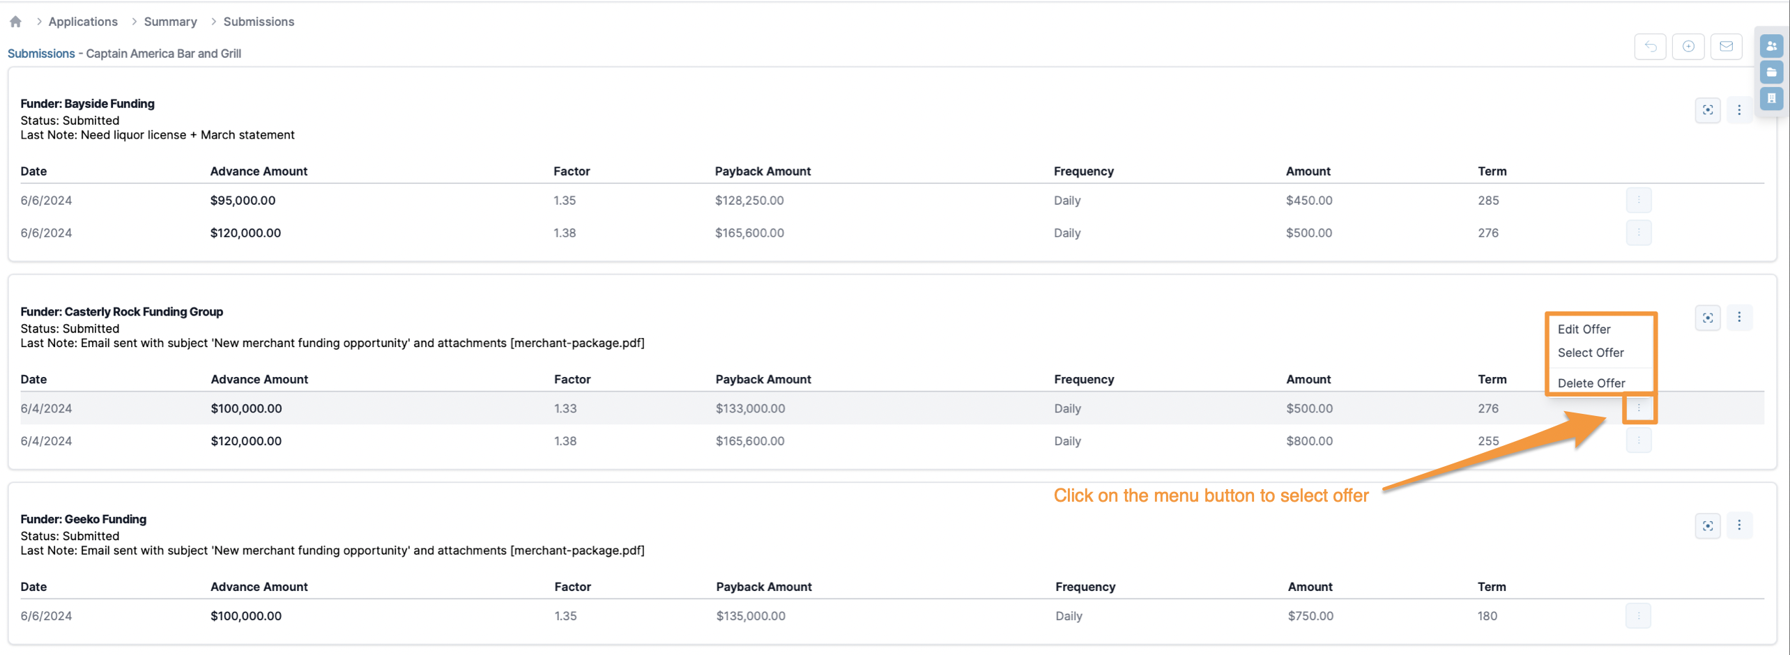The height and width of the screenshot is (655, 1790).
Task: Click the add (plus circle) toolbar button
Action: 1688,47
